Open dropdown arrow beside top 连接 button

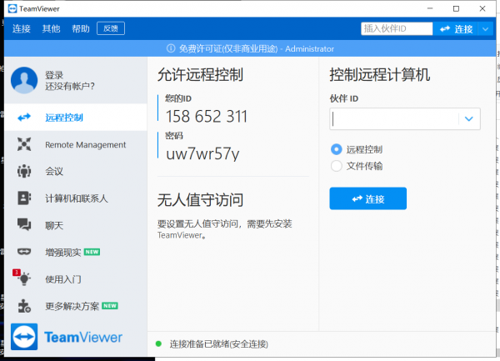485,29
